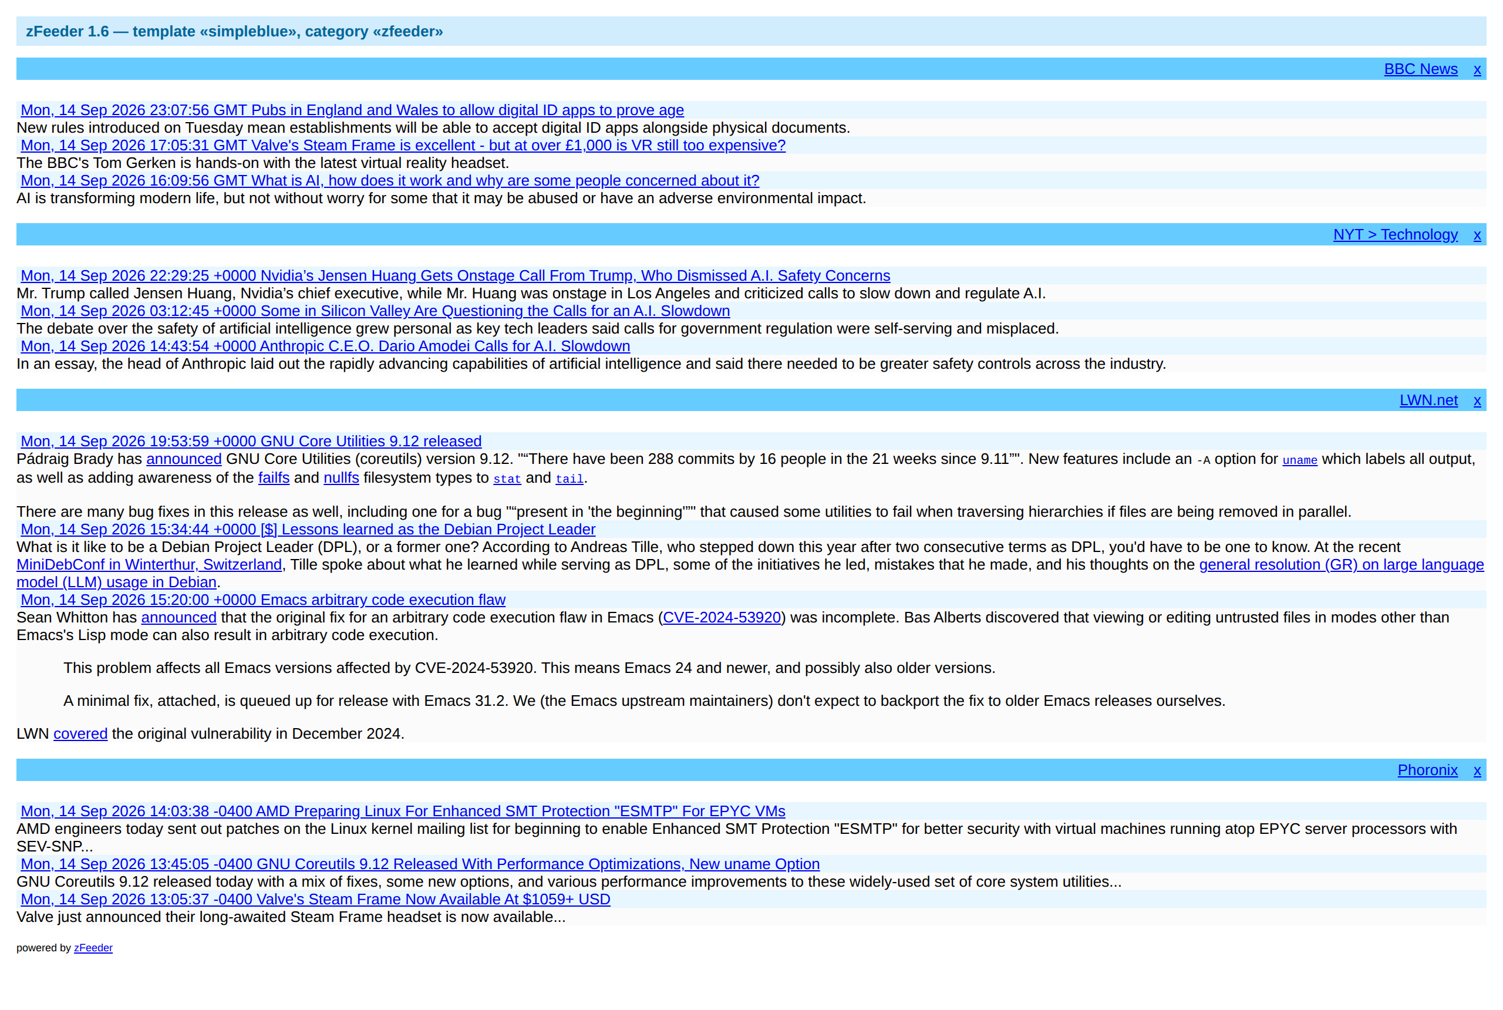Click 'AMD engineers today sent out patches' text
Image resolution: width=1503 pixels, height=1010 pixels.
[x=737, y=838]
